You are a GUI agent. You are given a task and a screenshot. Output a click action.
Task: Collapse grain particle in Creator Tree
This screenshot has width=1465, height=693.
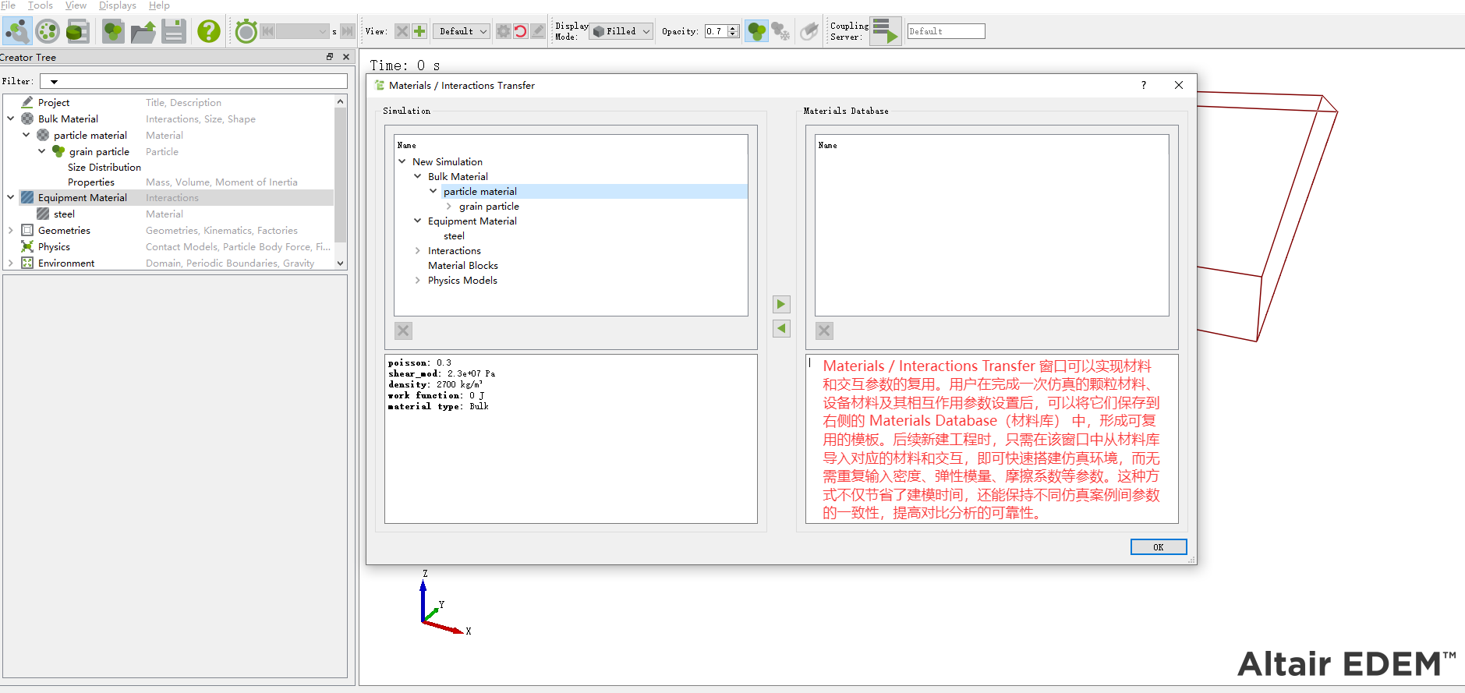coord(41,151)
